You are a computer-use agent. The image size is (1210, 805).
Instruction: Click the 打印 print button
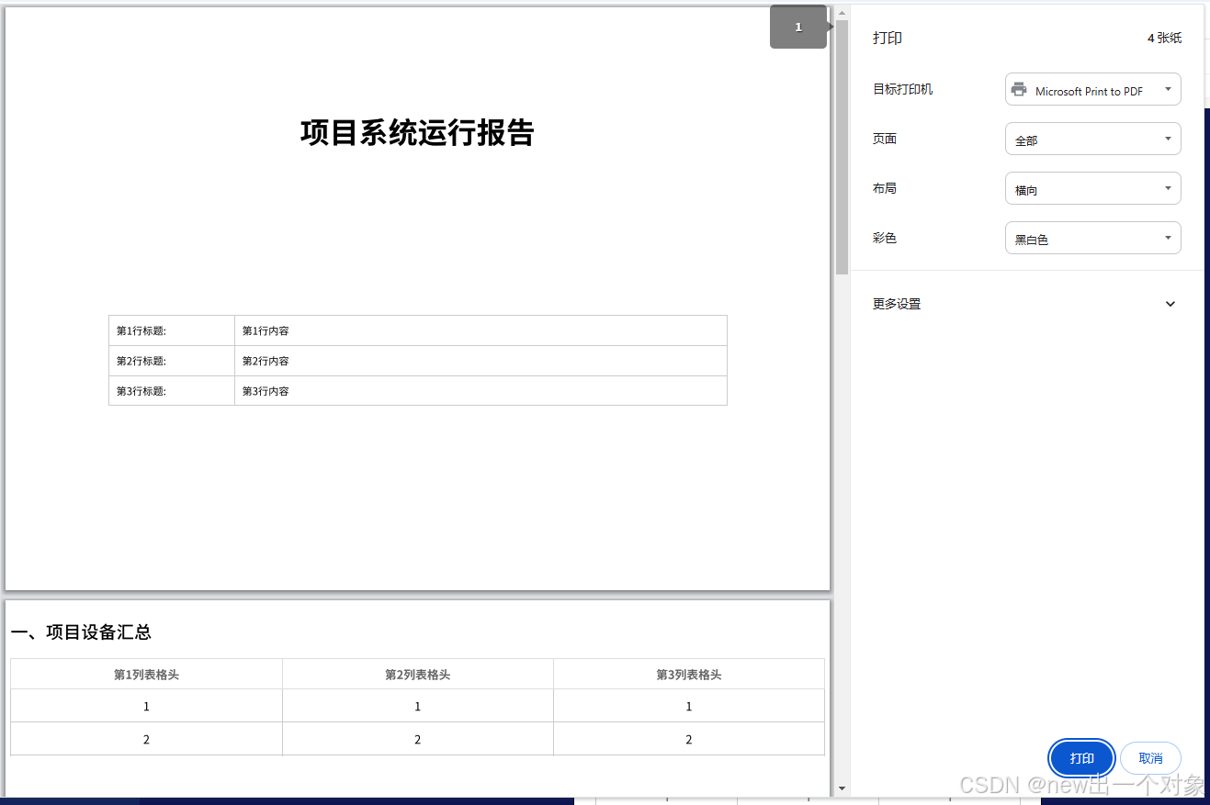coord(1081,758)
